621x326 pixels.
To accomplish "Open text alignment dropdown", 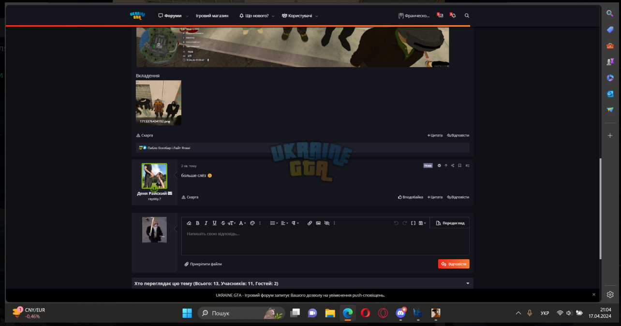I will (285, 223).
